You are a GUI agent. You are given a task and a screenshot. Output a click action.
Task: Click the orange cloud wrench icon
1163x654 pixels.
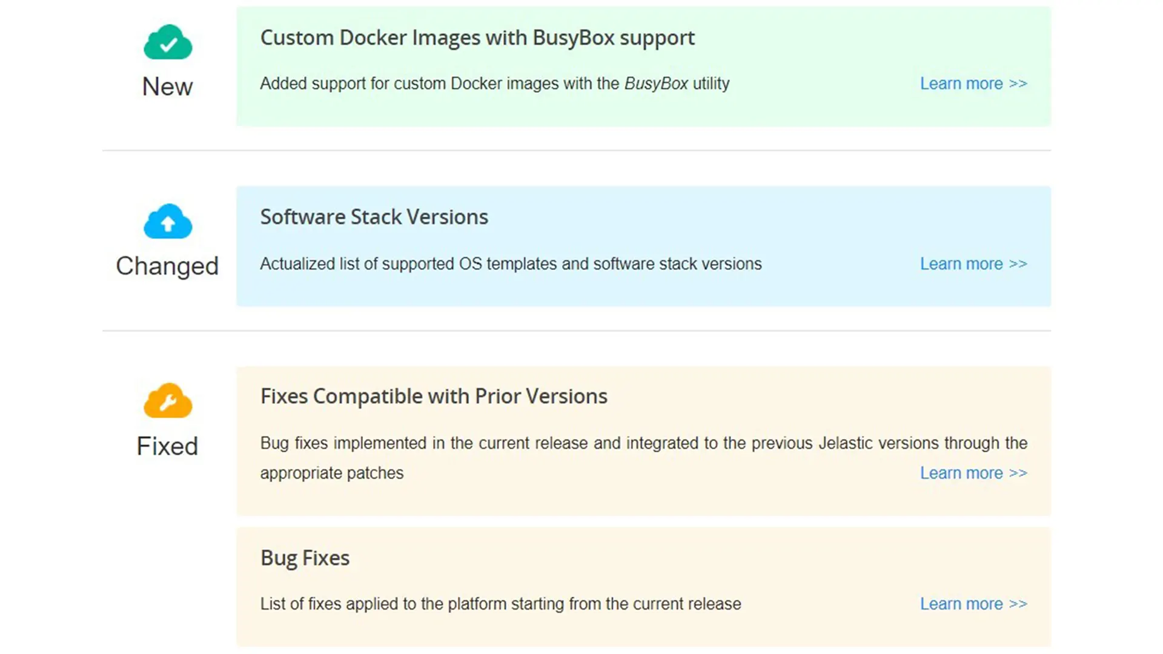[168, 401]
